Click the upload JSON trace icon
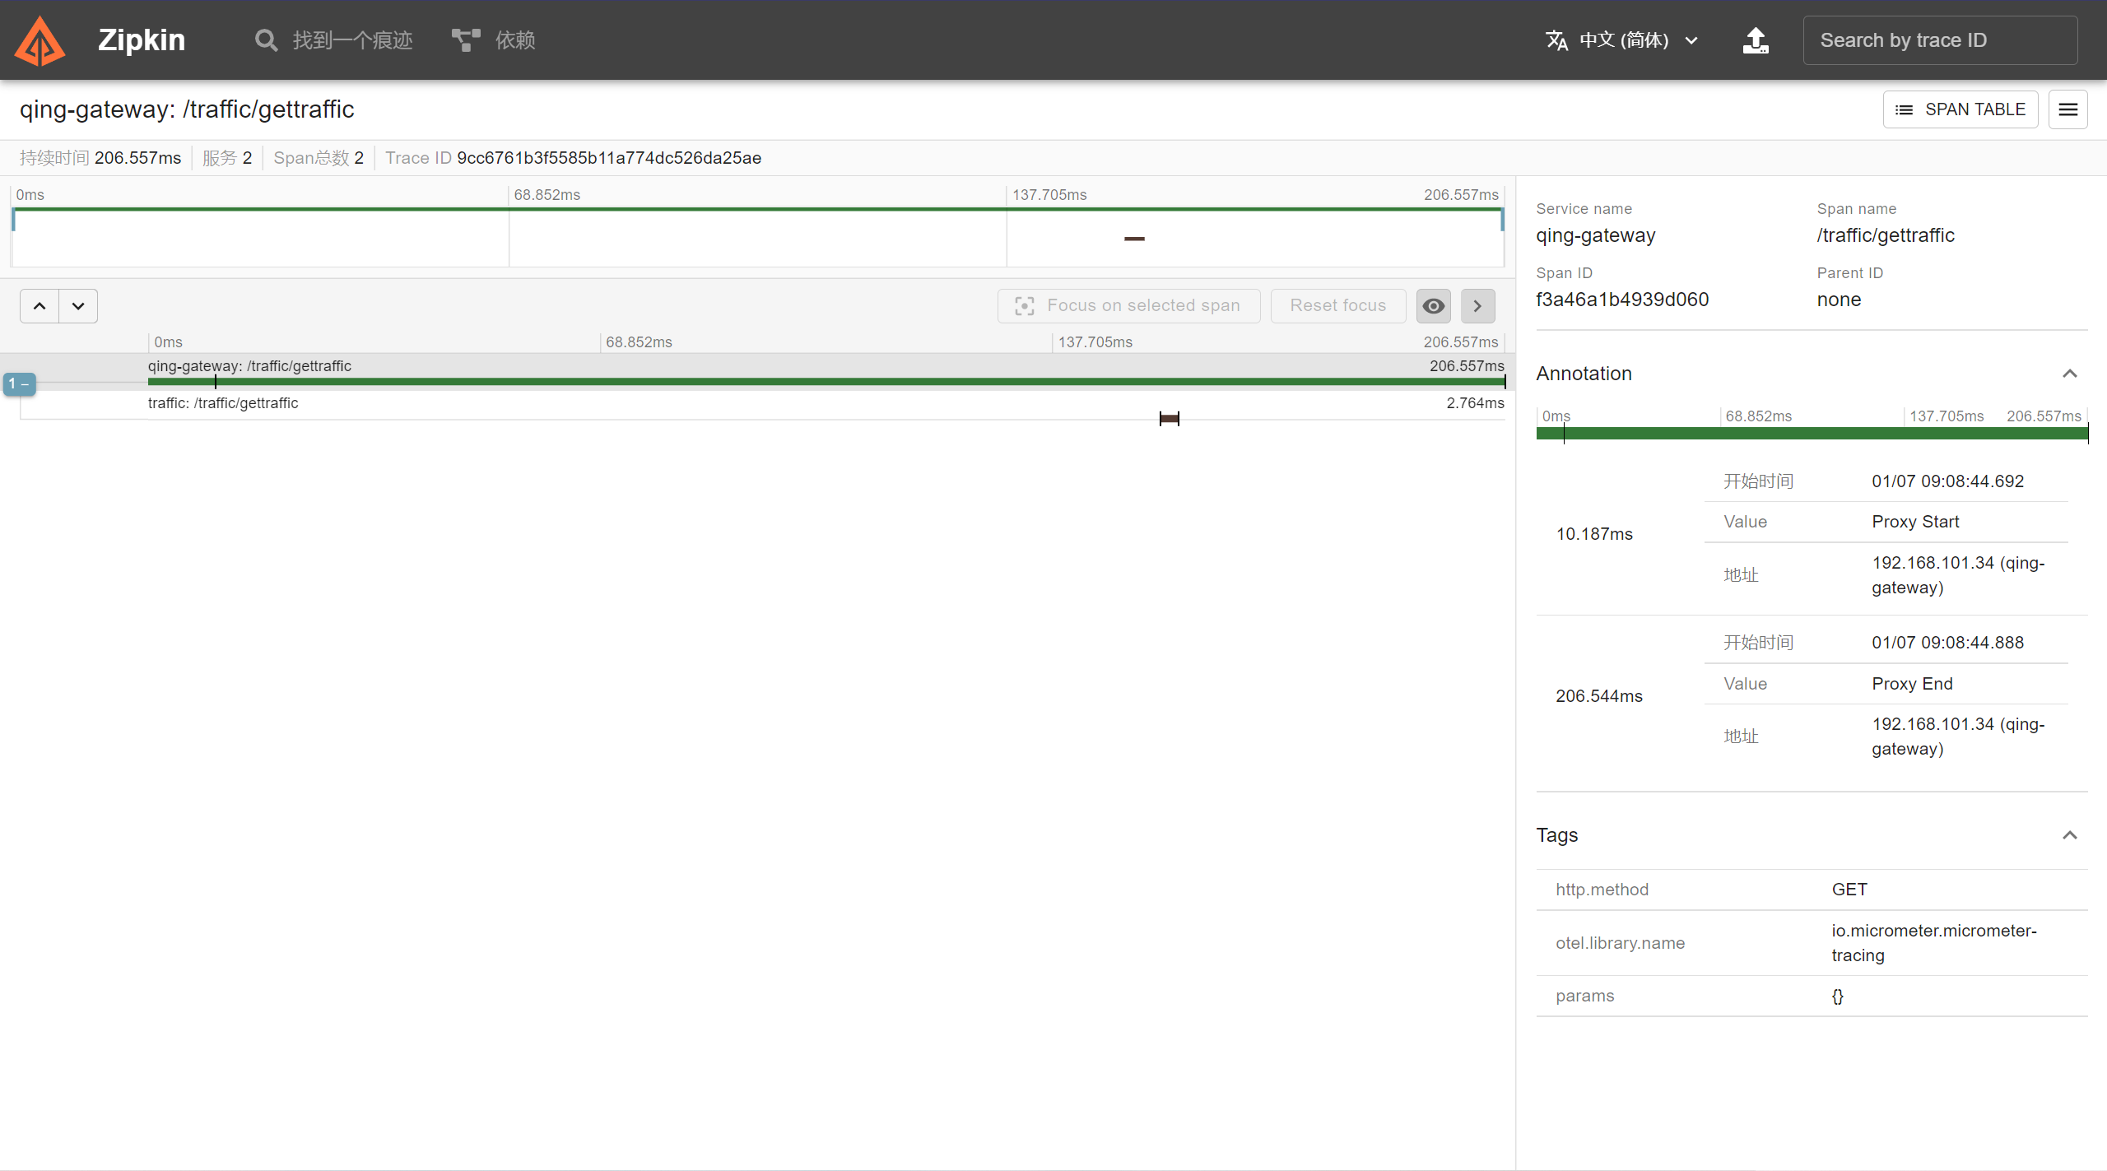2107x1171 pixels. tap(1756, 40)
